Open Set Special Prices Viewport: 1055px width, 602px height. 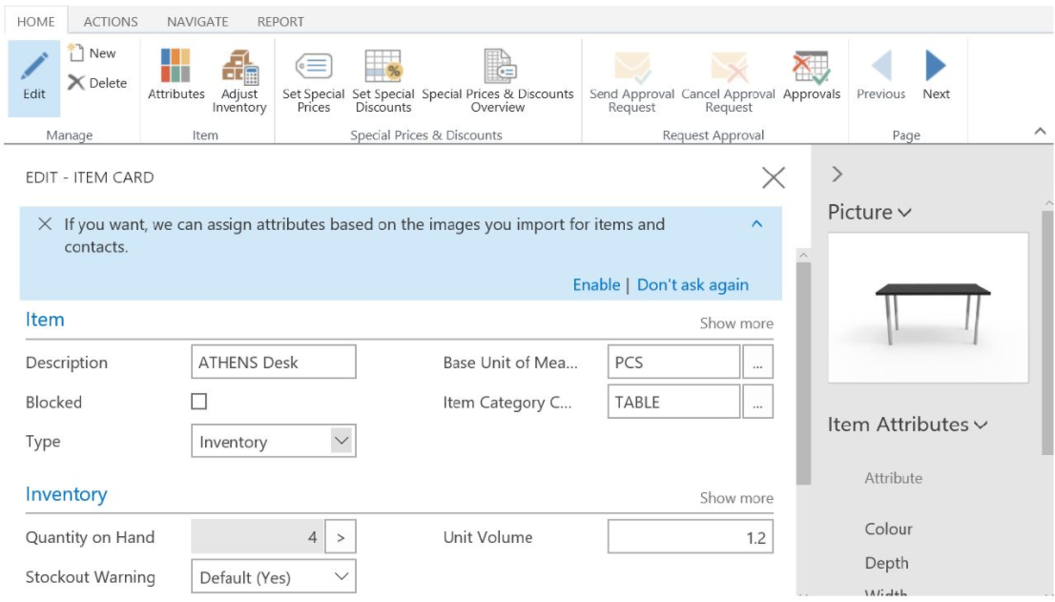[x=316, y=81]
